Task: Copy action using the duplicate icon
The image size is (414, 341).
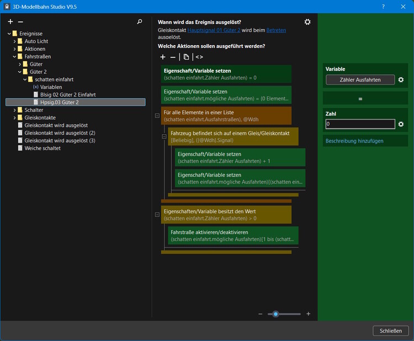Action: click(x=187, y=57)
